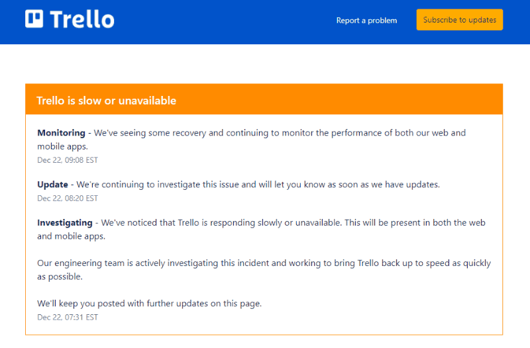Open the Report a problem link
The image size is (530, 348).
click(x=366, y=21)
